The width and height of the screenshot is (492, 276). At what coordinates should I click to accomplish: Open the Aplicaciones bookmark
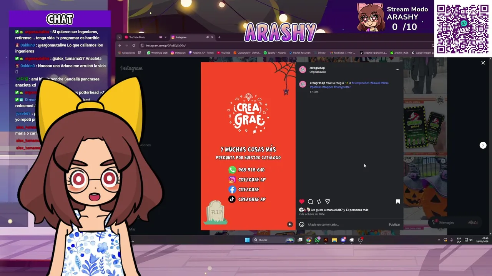coord(126,53)
